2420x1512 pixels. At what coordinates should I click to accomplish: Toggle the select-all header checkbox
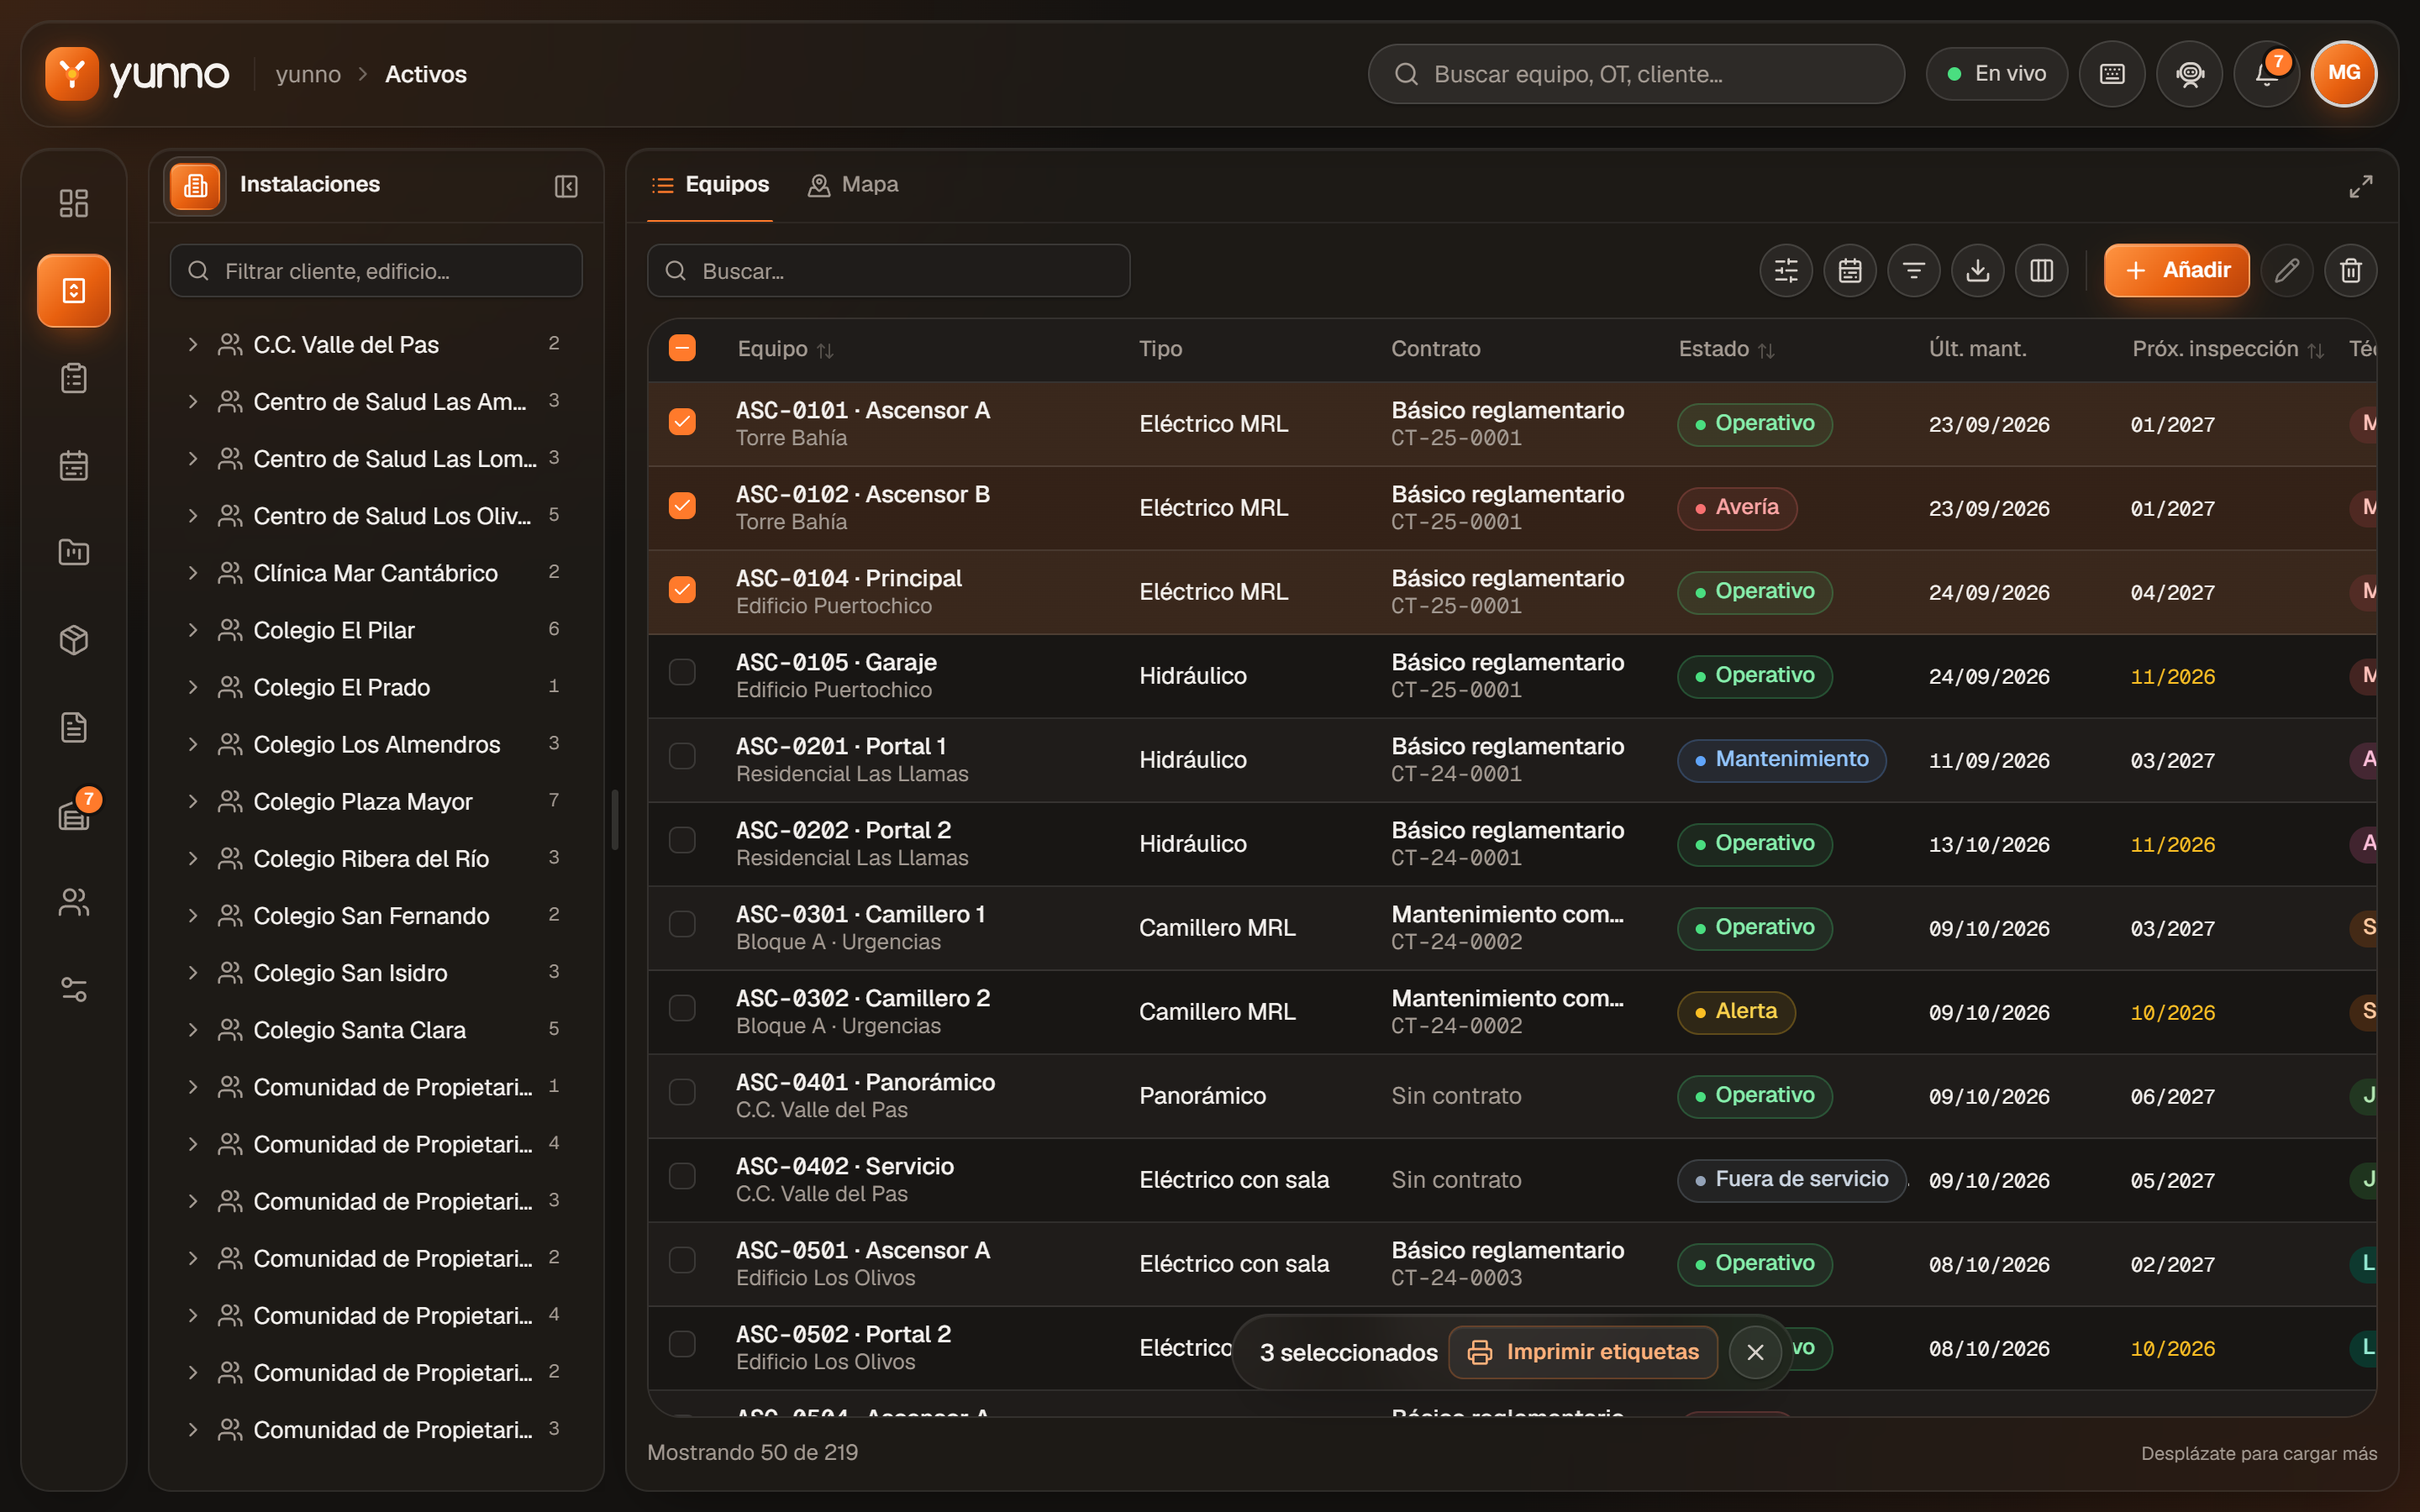tap(682, 348)
